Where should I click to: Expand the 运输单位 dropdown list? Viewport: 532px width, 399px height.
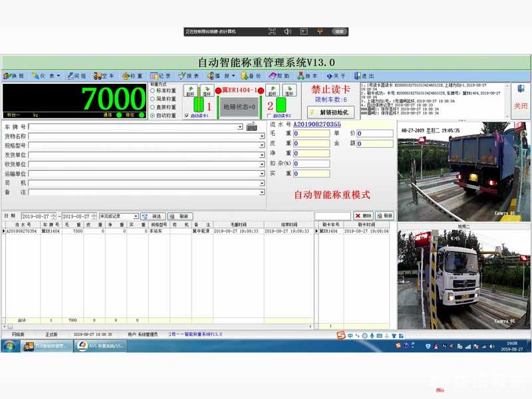pos(261,174)
